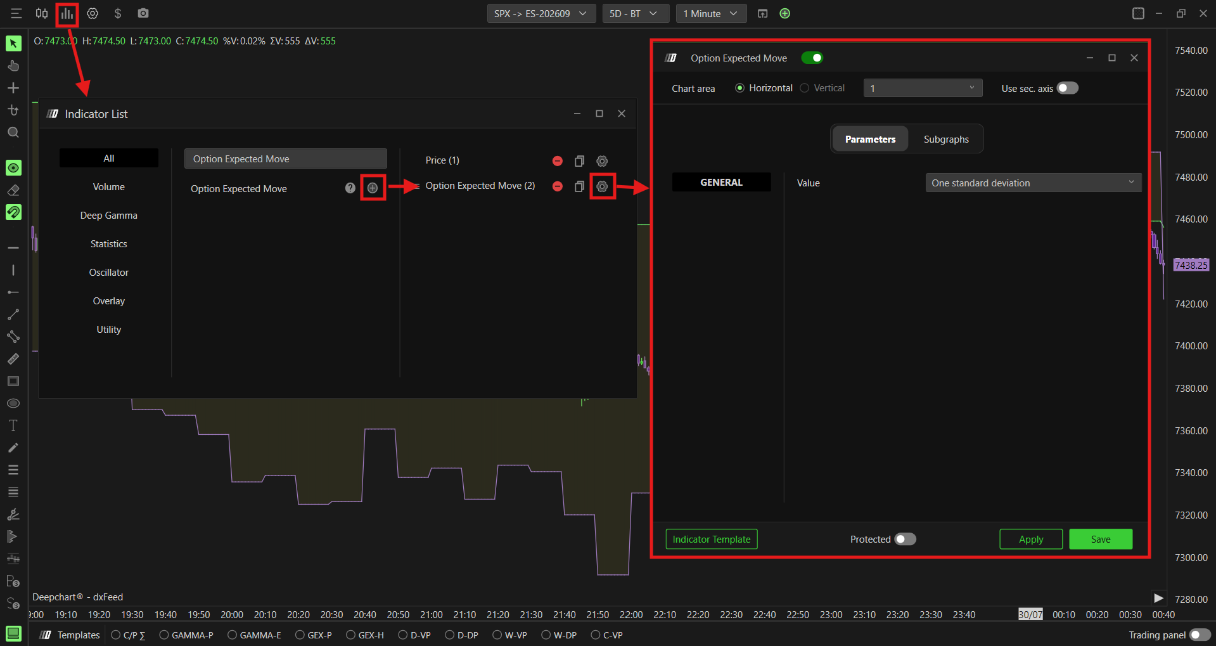Add Option Expected Move indicator with plus
Viewport: 1216px width, 646px height.
[373, 188]
